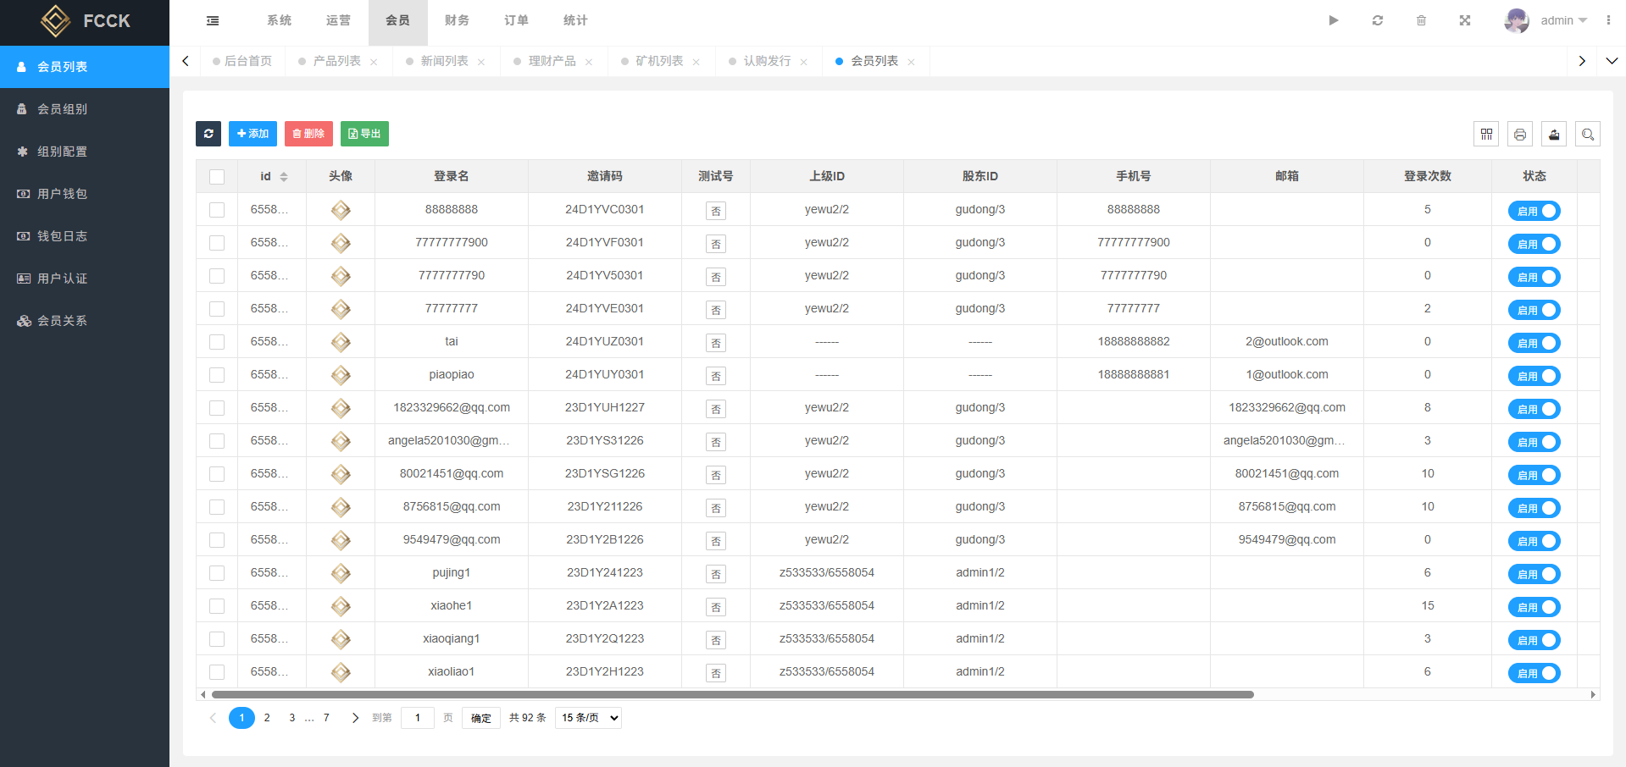The height and width of the screenshot is (767, 1626).
Task: Close the 会员列表 tab
Action: tap(912, 62)
